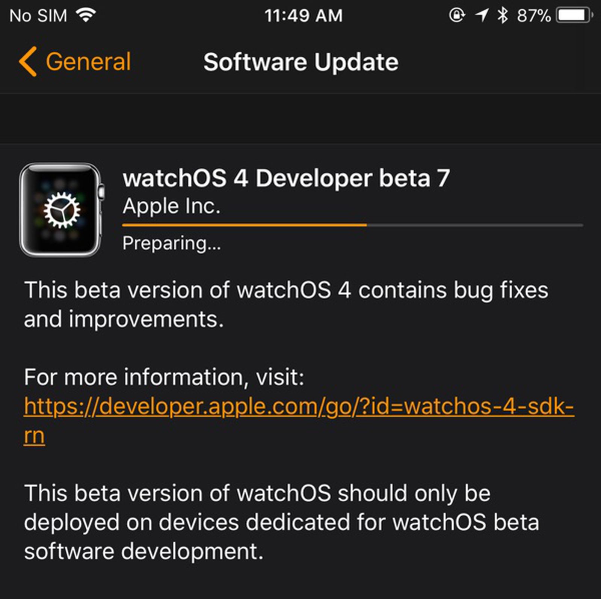Tap the battery icon in status bar
Viewport: 601px width, 599px height.
[573, 14]
